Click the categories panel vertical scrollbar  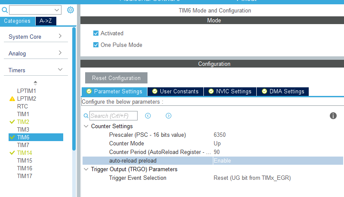click(x=74, y=89)
